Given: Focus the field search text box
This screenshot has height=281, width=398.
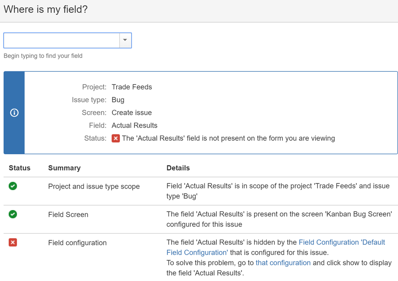Looking at the screenshot, I should (x=62, y=40).
